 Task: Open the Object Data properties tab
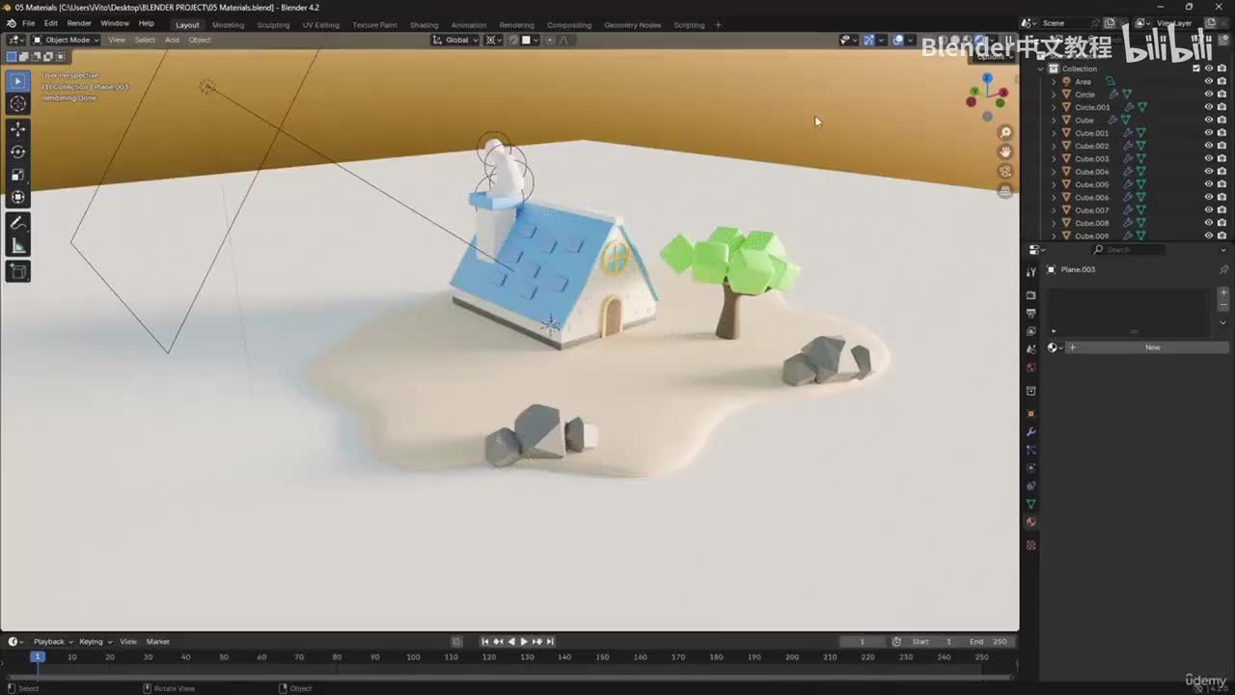(x=1030, y=504)
